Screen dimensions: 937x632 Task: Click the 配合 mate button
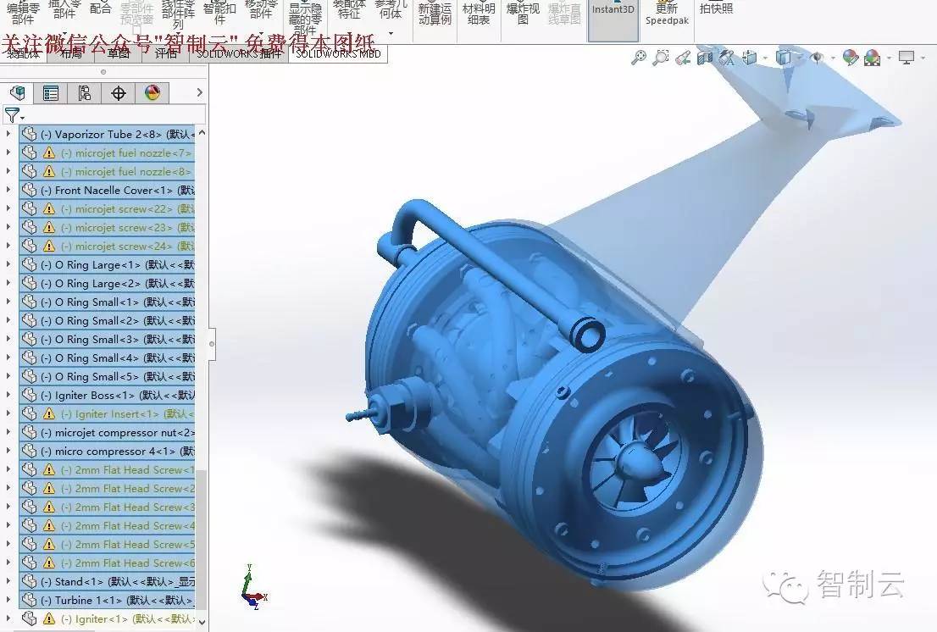click(100, 8)
